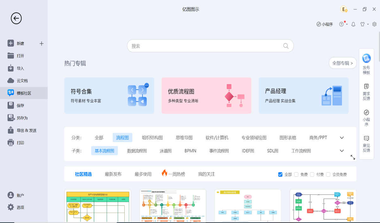Open the 优质流程图 album card
The image size is (380, 223).
tap(206, 96)
